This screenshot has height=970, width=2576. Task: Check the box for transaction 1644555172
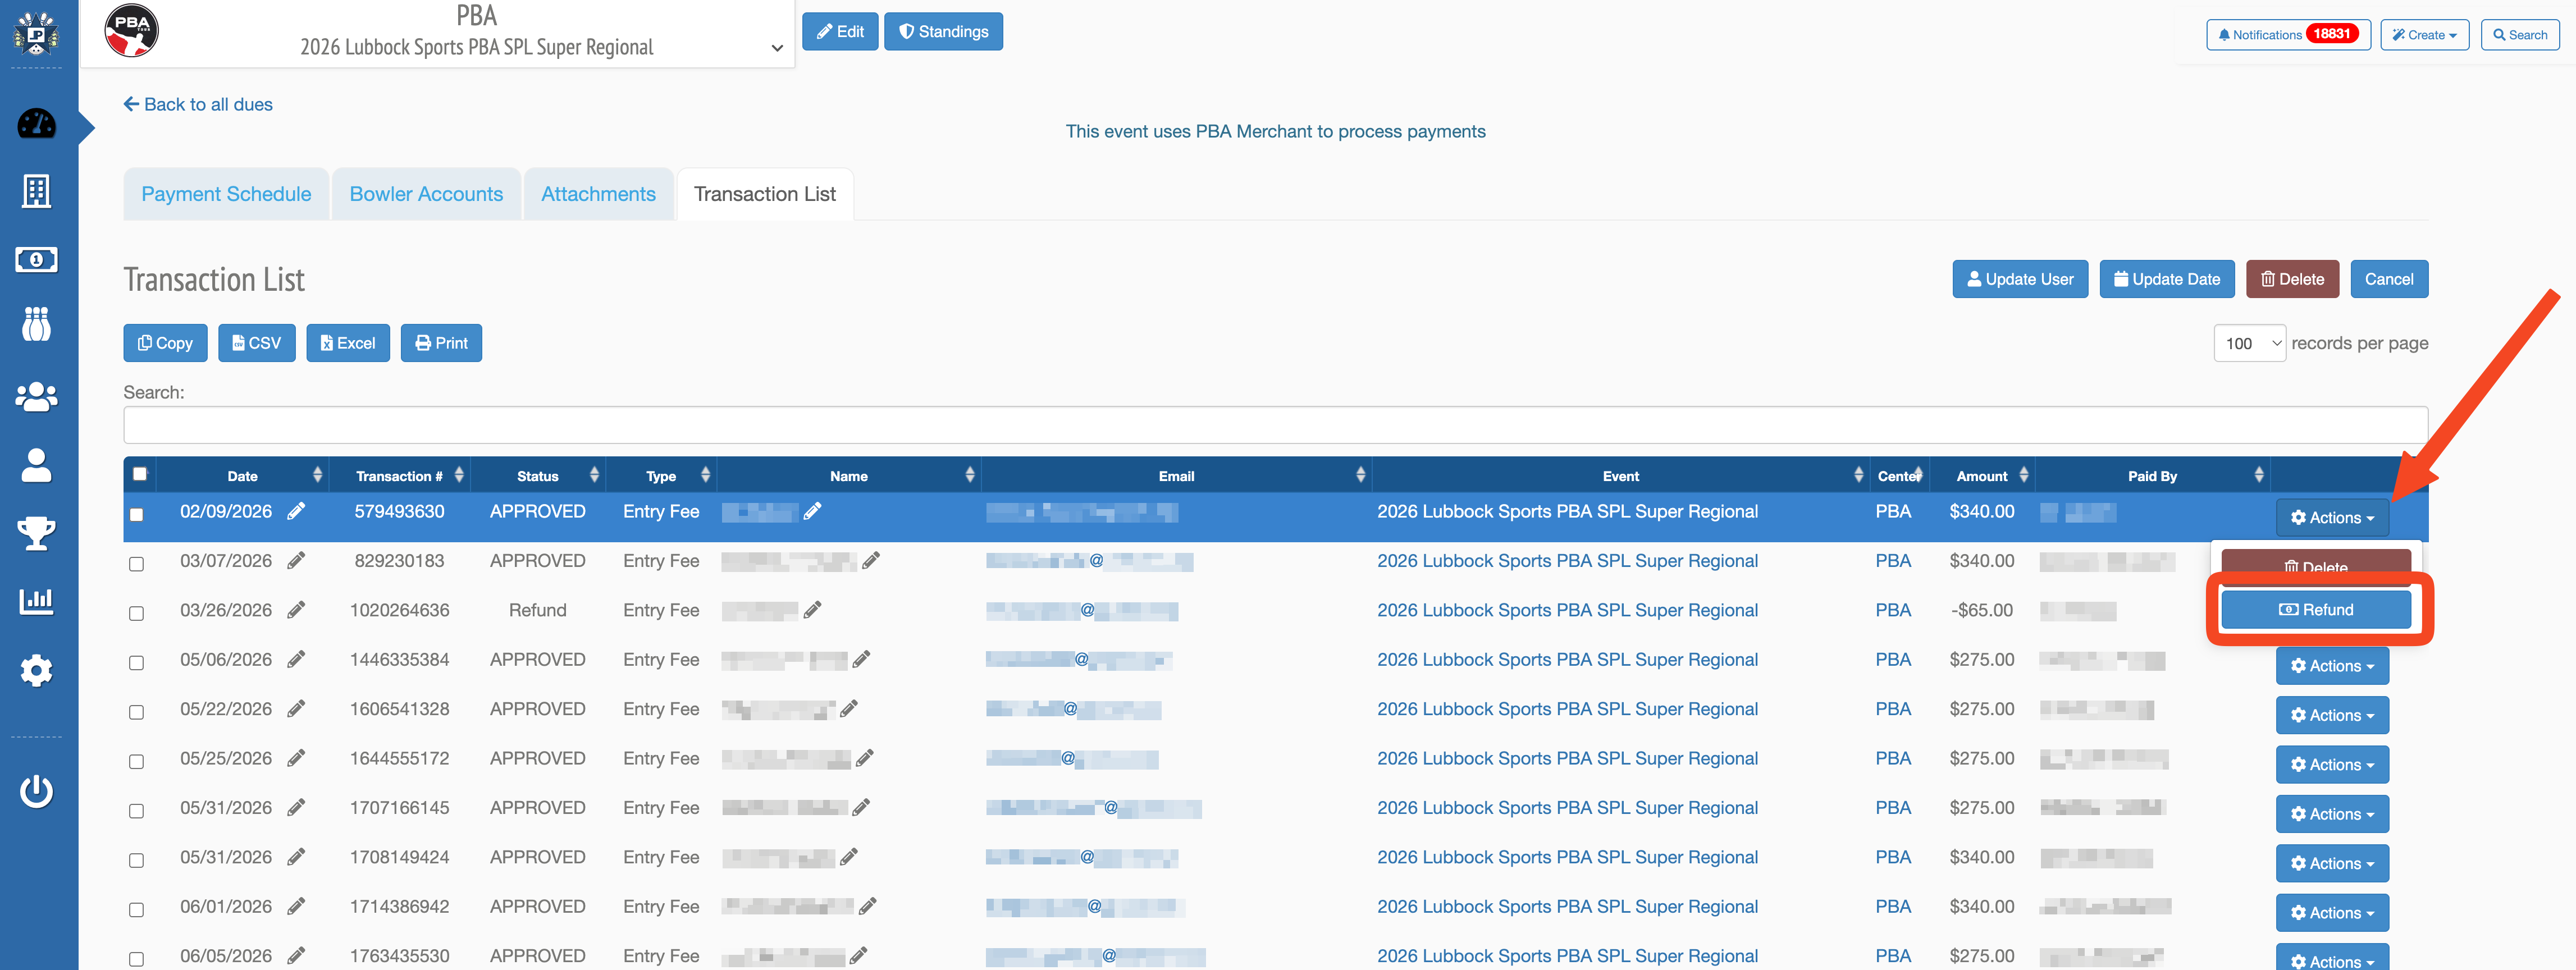(x=137, y=762)
